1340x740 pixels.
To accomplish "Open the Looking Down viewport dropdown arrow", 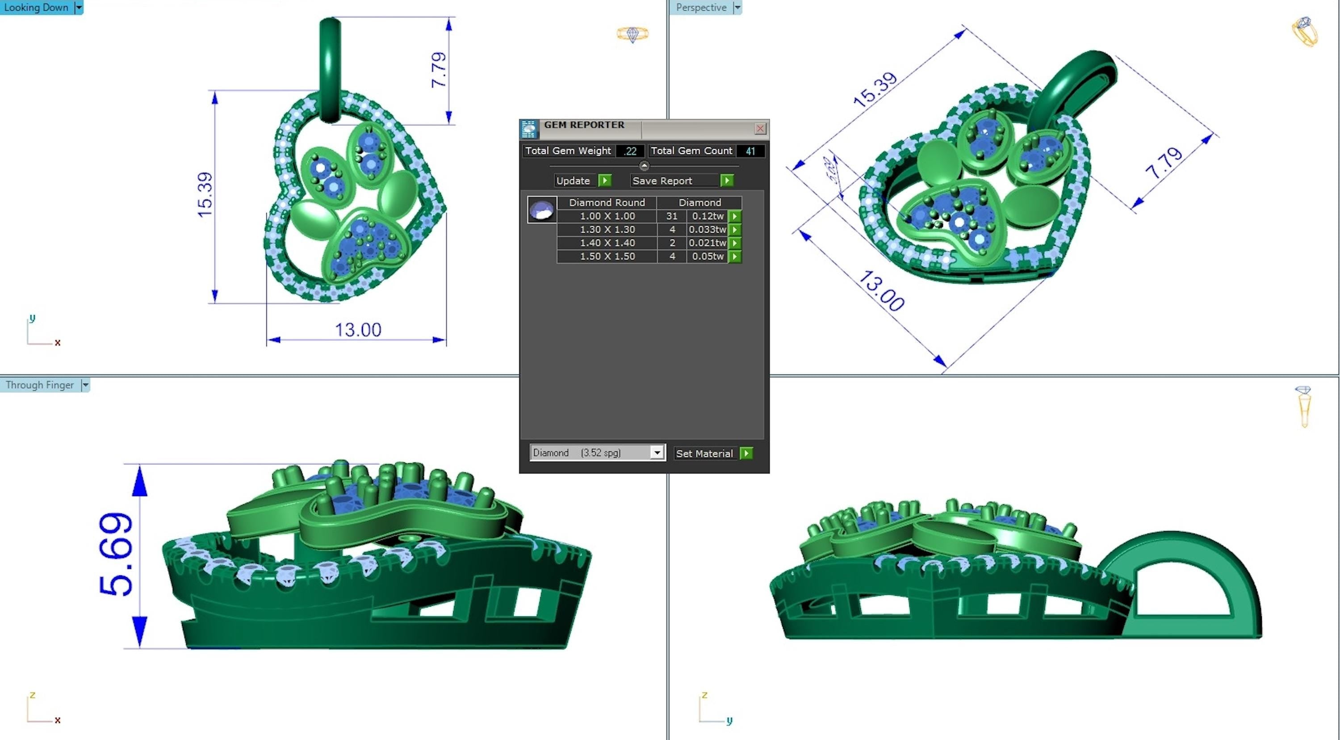I will coord(79,7).
